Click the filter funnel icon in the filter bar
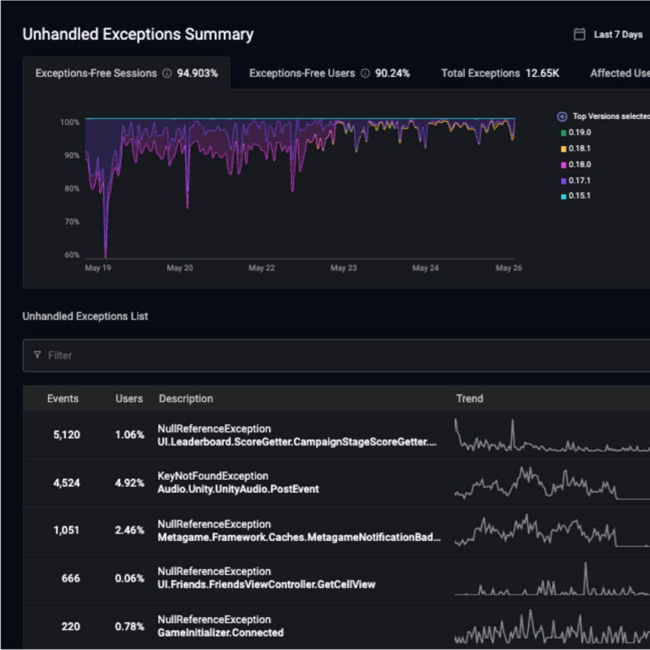This screenshot has width=650, height=650. tap(37, 355)
